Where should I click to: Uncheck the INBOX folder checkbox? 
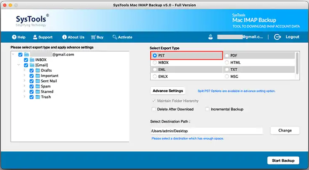click(x=26, y=60)
